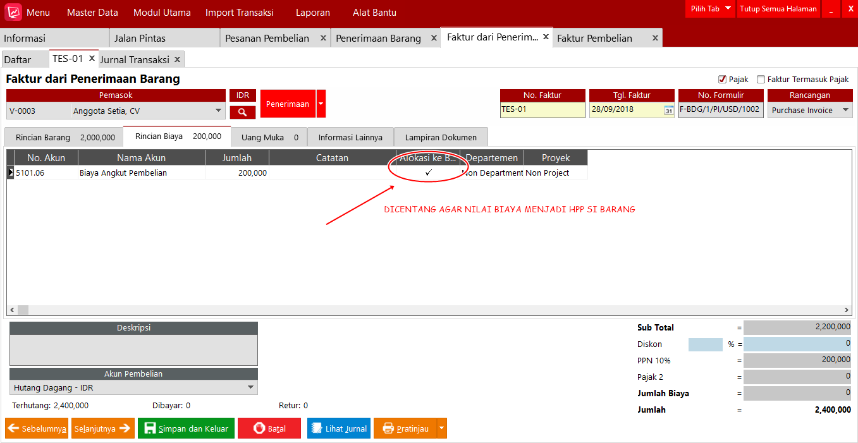The height and width of the screenshot is (443, 858).
Task: Close the Jurnal Transaksi sub-tab
Action: click(178, 59)
